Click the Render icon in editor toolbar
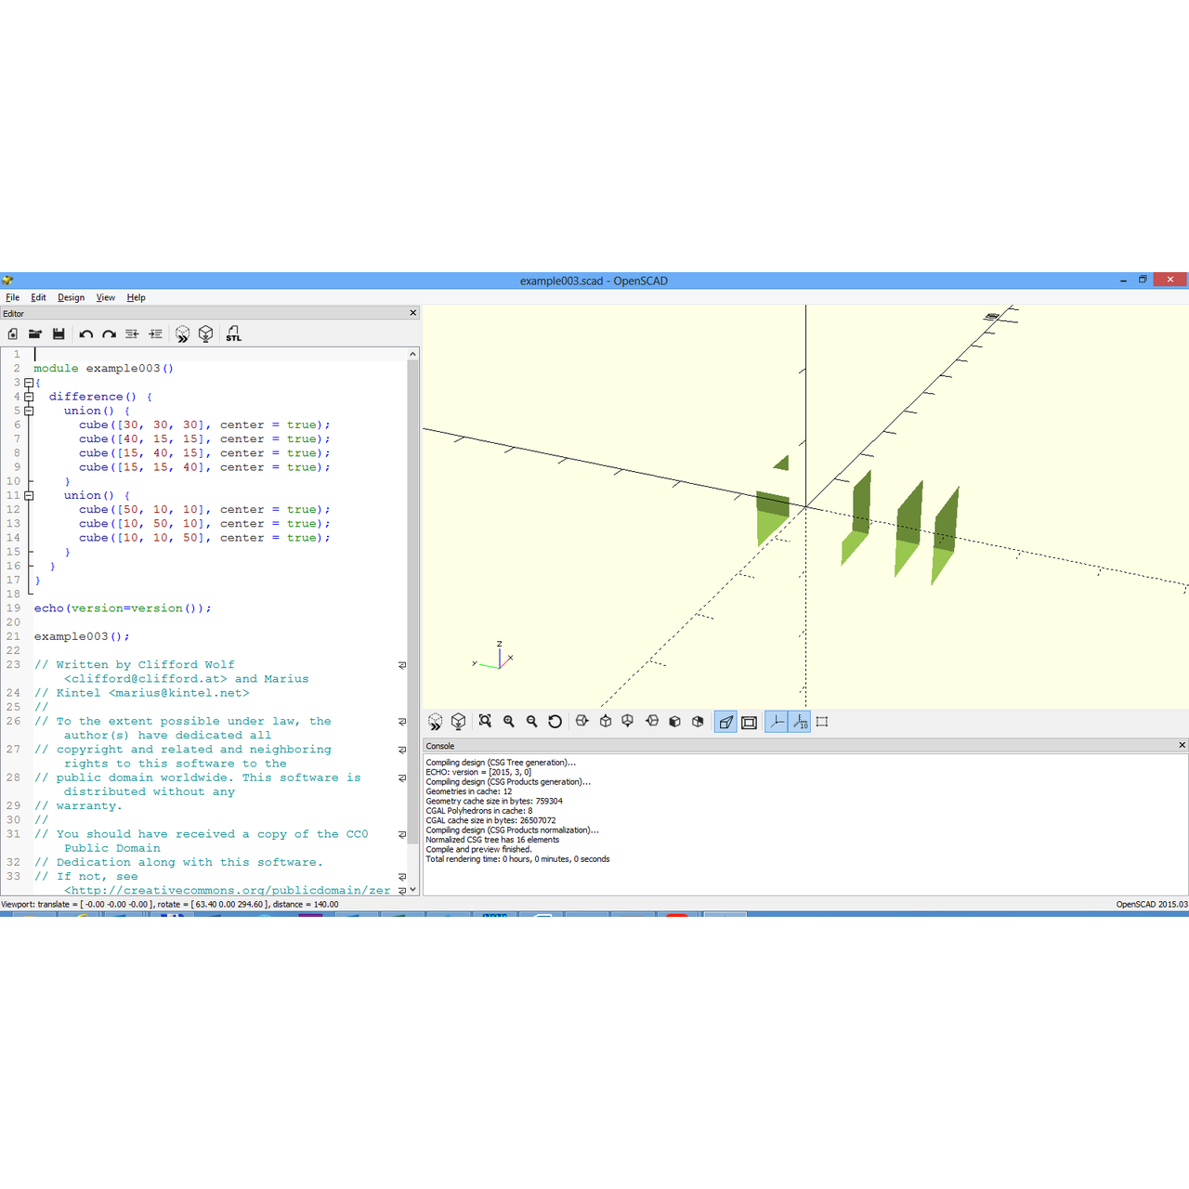 (x=206, y=333)
